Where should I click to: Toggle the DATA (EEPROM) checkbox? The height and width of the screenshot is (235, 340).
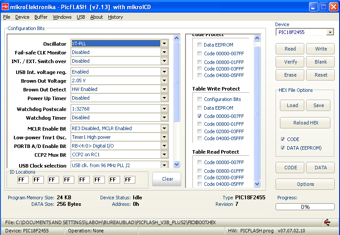[283, 148]
